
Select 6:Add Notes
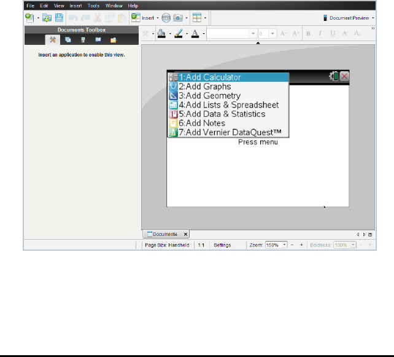pyautogui.click(x=228, y=124)
